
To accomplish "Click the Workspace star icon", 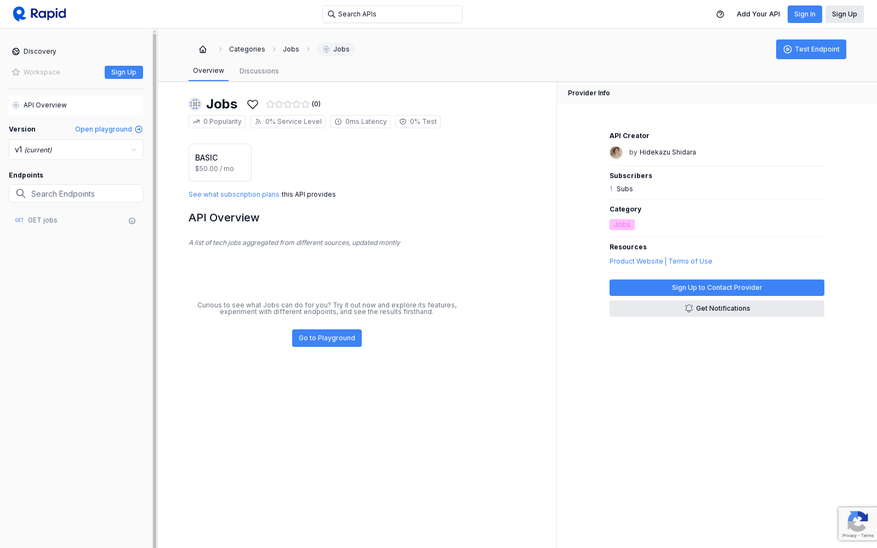I will [16, 72].
